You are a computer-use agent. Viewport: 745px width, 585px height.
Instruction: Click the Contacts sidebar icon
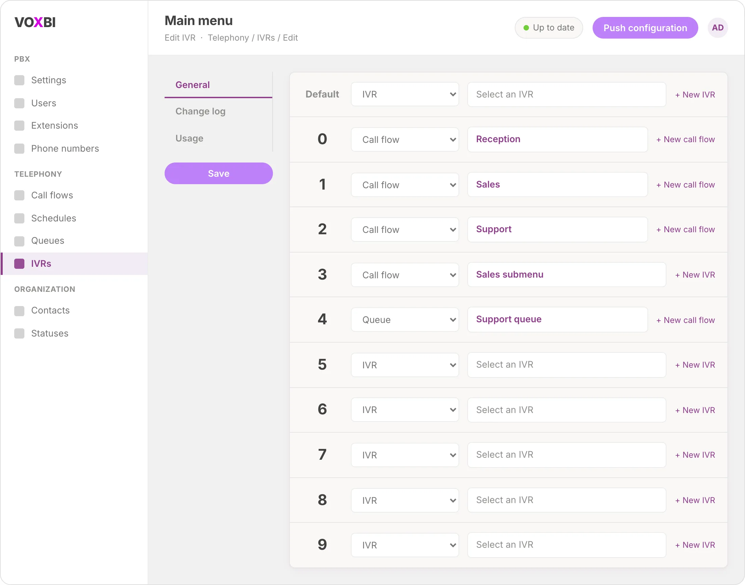19,311
